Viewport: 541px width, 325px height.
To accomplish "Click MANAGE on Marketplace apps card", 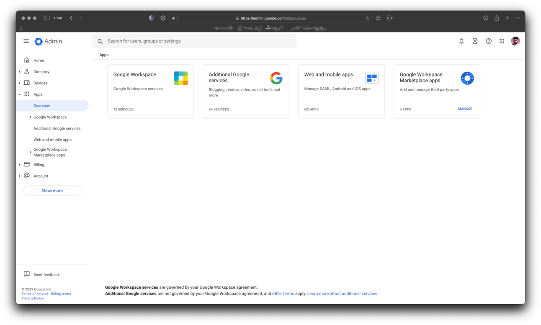I will click(465, 109).
